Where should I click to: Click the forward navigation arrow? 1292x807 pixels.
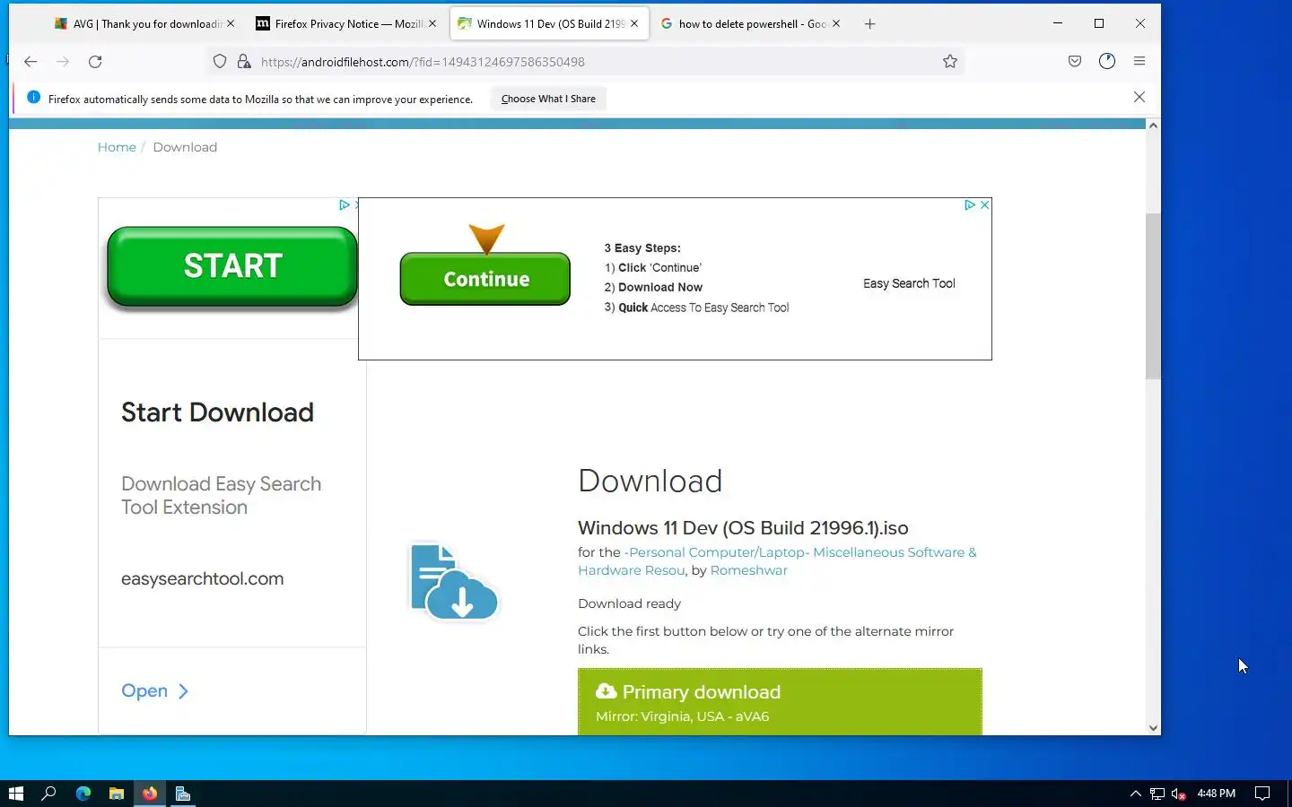(63, 62)
